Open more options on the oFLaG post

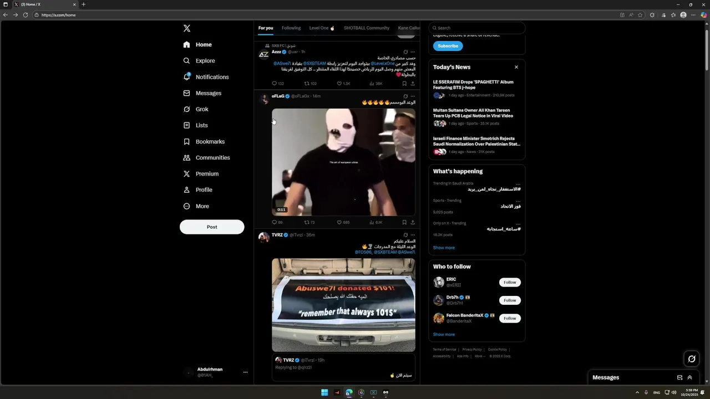pos(413,96)
